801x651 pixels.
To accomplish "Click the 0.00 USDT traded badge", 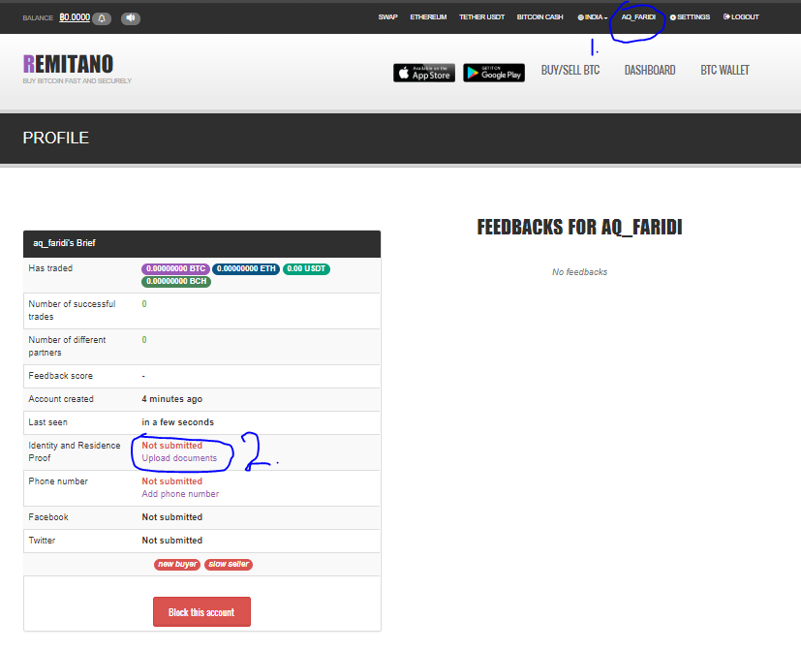I will click(x=306, y=268).
